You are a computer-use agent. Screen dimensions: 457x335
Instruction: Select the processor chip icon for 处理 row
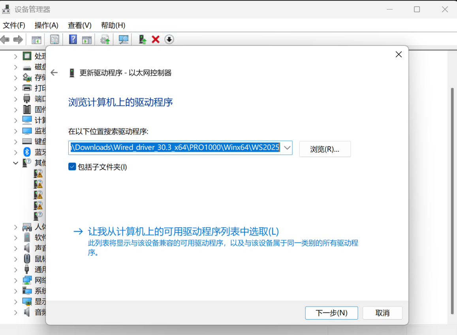[x=27, y=56]
